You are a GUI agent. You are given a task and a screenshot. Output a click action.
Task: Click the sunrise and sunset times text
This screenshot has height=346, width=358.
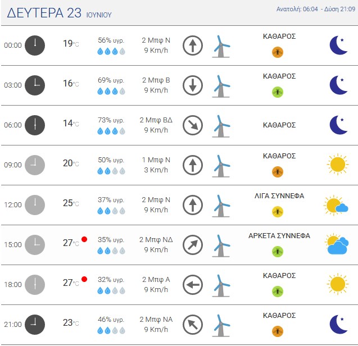pos(316,9)
